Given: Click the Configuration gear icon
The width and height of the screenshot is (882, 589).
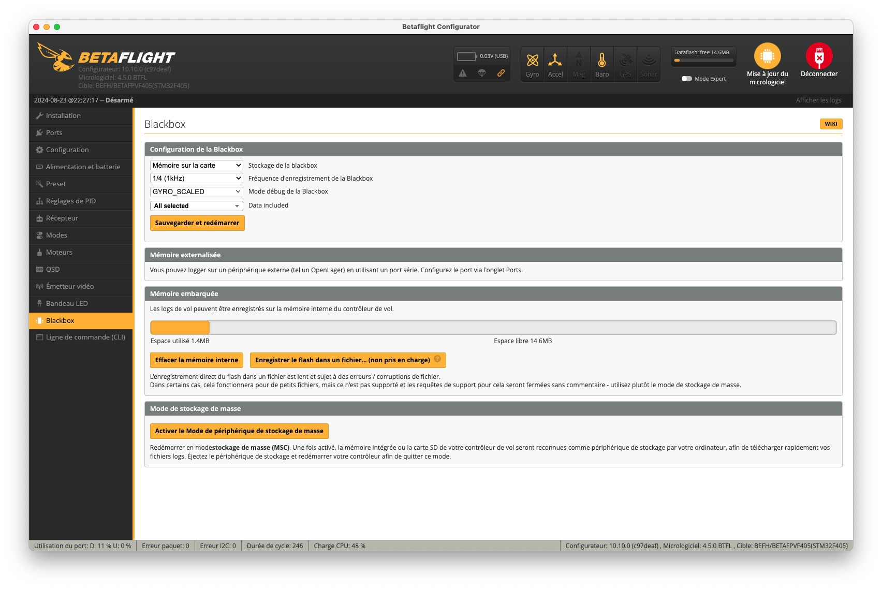Looking at the screenshot, I should click(x=39, y=150).
